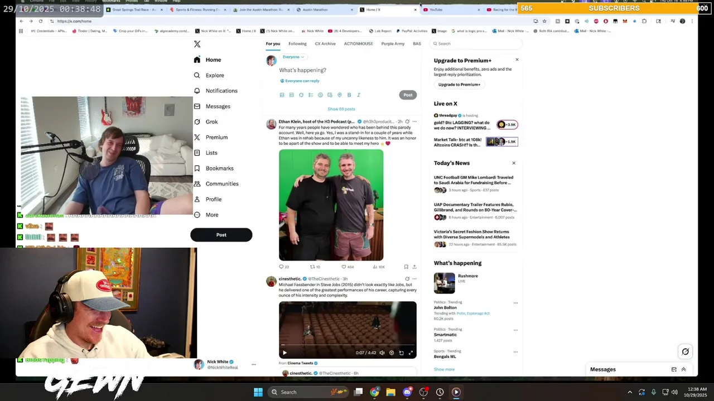The height and width of the screenshot is (401, 714).
Task: Change Everyone can reply setting
Action: pyautogui.click(x=300, y=81)
